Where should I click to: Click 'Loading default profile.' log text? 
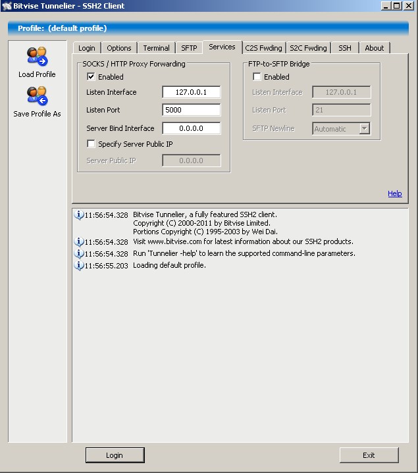point(169,265)
